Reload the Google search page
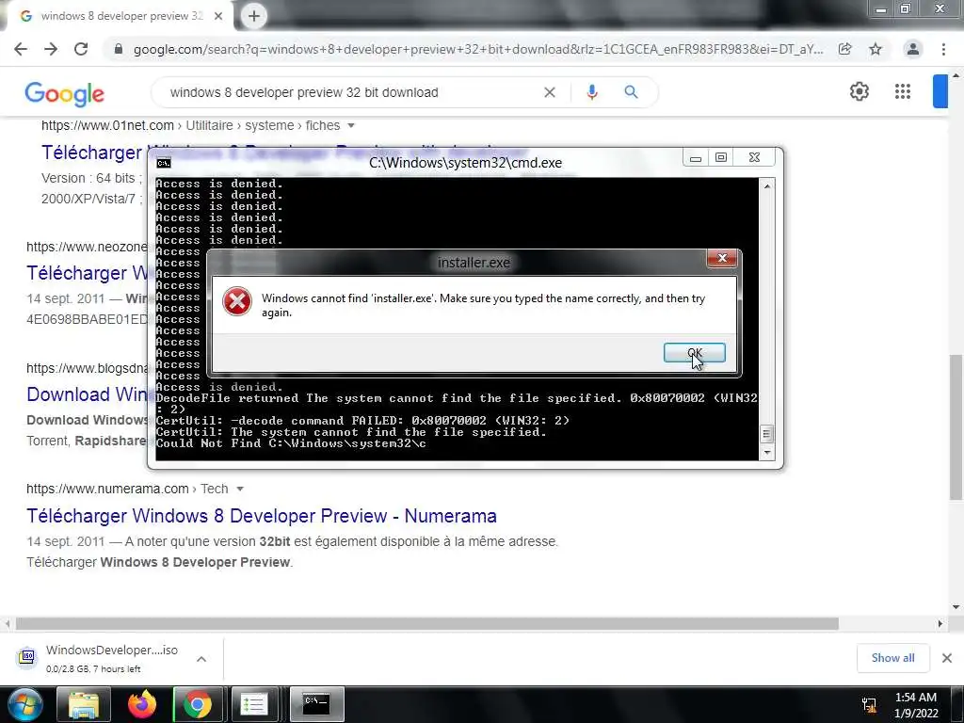The height and width of the screenshot is (723, 964). [x=81, y=49]
